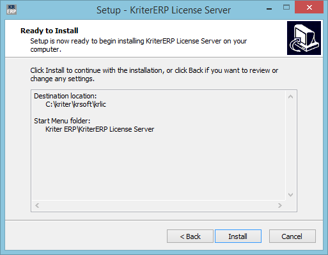Close the KriterERP setup window
328x255 pixels.
309,8
